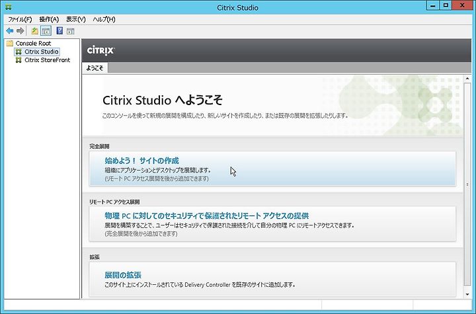Screen dimensions: 476x314
Task: Select Citrix StoreFront label in the tree
Action: tap(48, 60)
